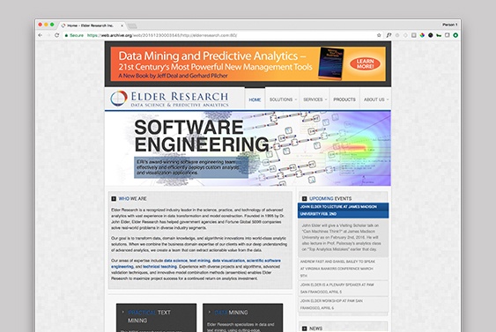Image resolution: width=496 pixels, height=332 pixels.
Task: Click the Upcoming Events heading
Action: [x=330, y=198]
